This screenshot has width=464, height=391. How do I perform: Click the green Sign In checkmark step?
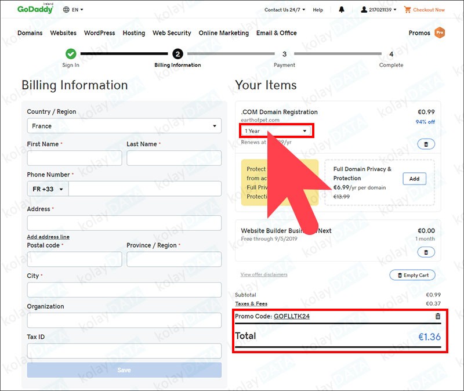pos(71,54)
